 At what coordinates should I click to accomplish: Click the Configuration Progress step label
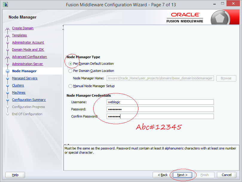(x=29, y=107)
